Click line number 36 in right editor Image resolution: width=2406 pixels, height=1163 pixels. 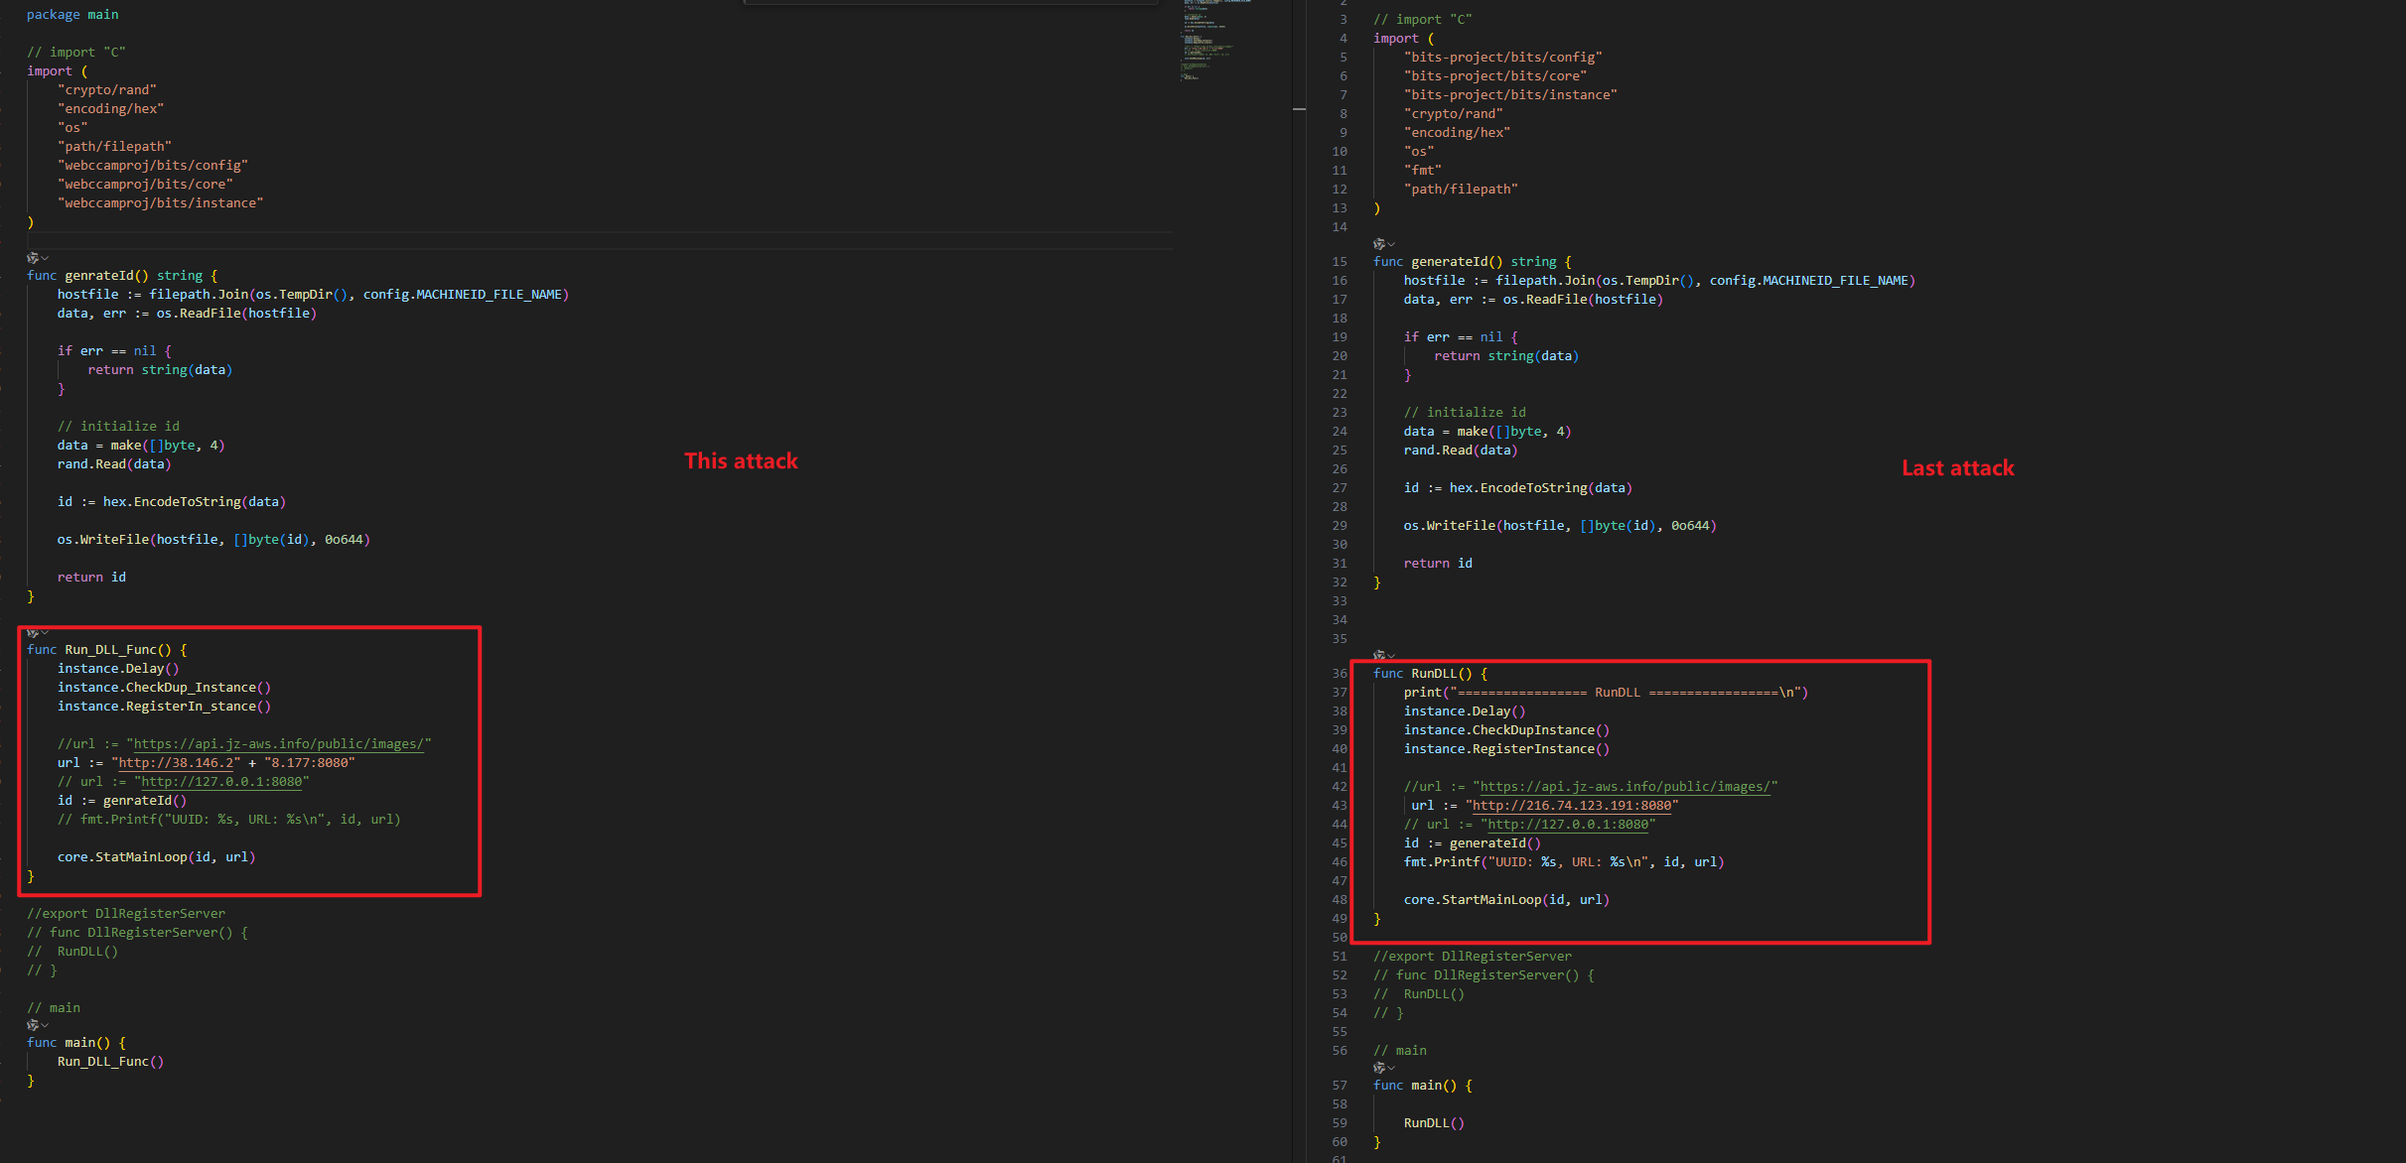tap(1340, 674)
